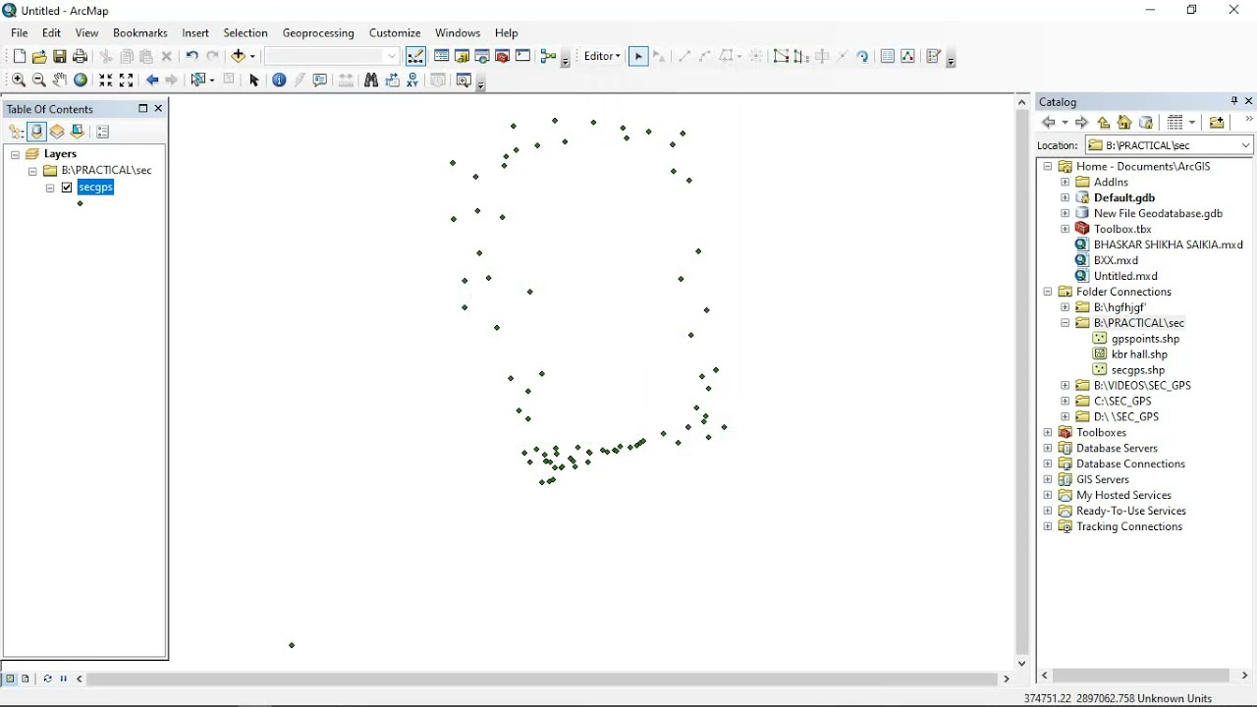Viewport: 1257px width, 707px height.
Task: Click the Print icon in the Standard toolbar
Action: click(81, 57)
